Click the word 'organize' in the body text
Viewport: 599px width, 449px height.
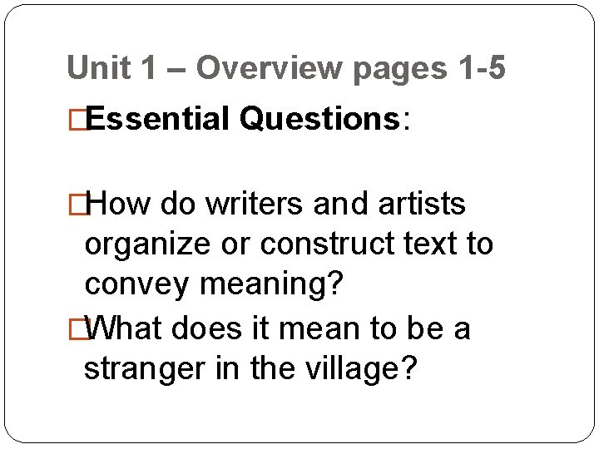(140, 244)
